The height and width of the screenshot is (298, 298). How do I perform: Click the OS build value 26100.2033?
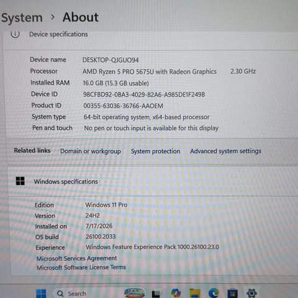tap(101, 237)
